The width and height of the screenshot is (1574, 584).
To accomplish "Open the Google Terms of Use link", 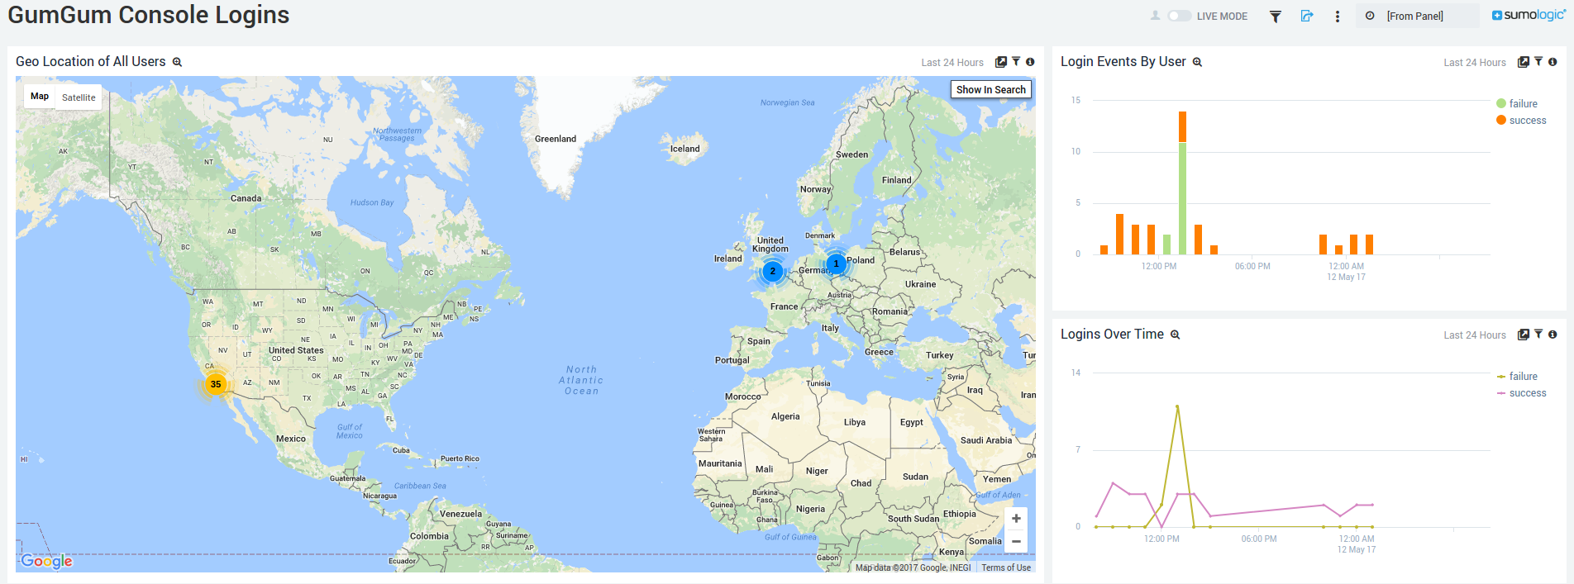I will point(1006,567).
